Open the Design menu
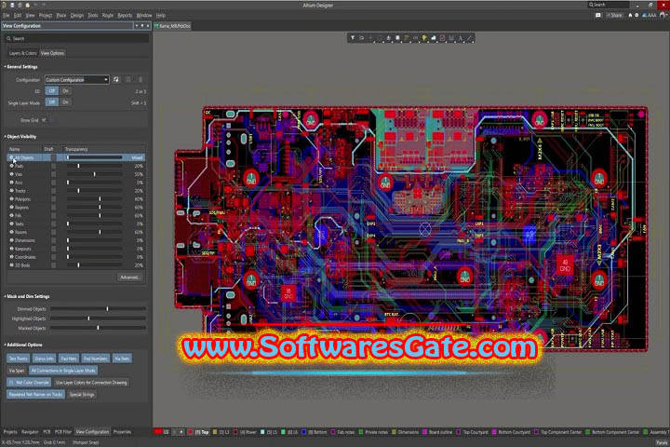Screen dimensions: 670x447 (77, 16)
